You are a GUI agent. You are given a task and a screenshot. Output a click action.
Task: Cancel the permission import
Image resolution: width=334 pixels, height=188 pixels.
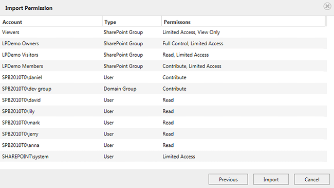[x=312, y=179]
